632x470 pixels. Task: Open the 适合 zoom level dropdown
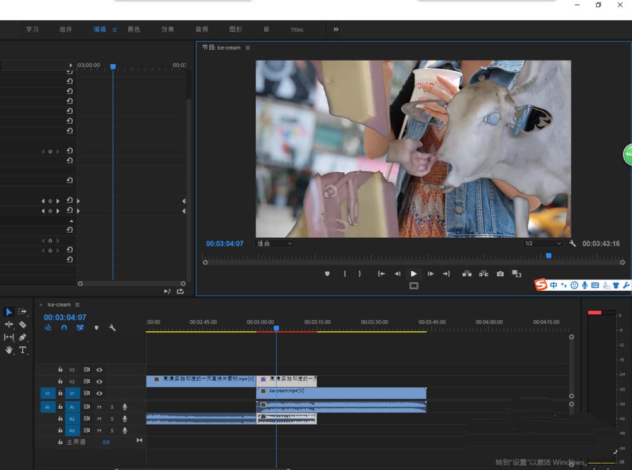(x=274, y=244)
